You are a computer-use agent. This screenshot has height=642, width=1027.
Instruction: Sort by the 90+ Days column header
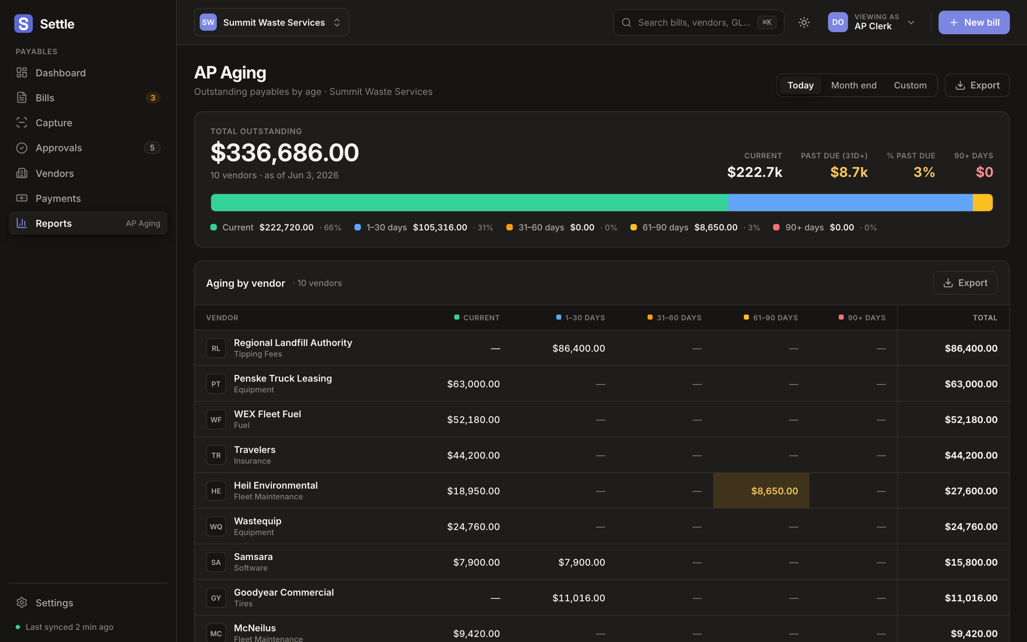[862, 317]
